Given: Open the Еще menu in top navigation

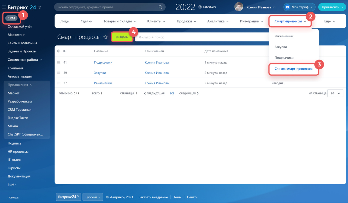Looking at the screenshot, I should [330, 21].
